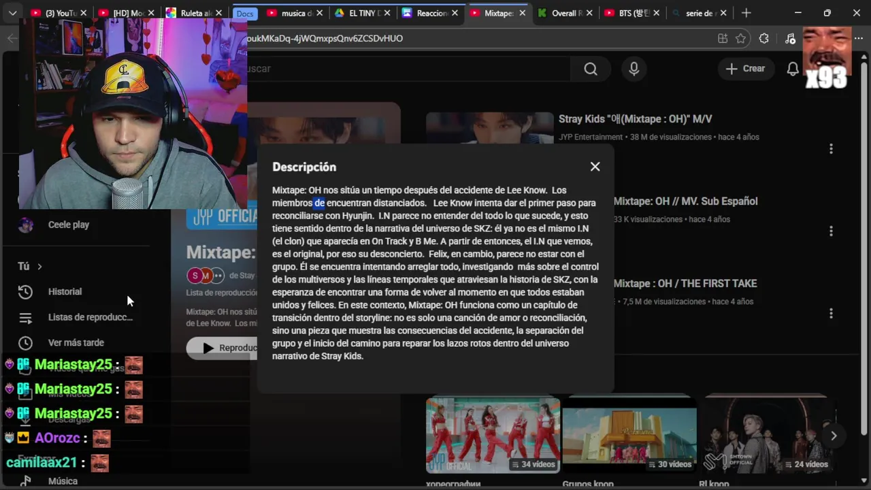
Task: Open Mixtape : OH / THE FIRST TAKE title
Action: coord(685,284)
